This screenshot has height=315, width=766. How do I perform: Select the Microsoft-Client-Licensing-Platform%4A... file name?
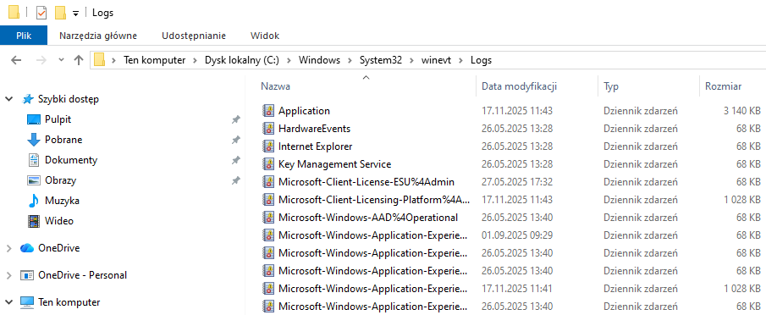tap(374, 200)
